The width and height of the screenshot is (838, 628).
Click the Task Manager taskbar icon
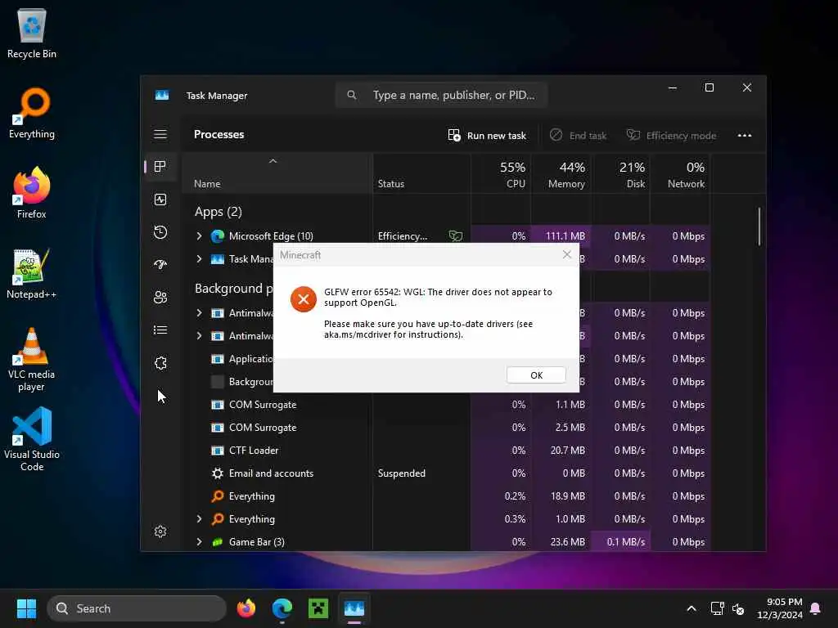coord(354,608)
